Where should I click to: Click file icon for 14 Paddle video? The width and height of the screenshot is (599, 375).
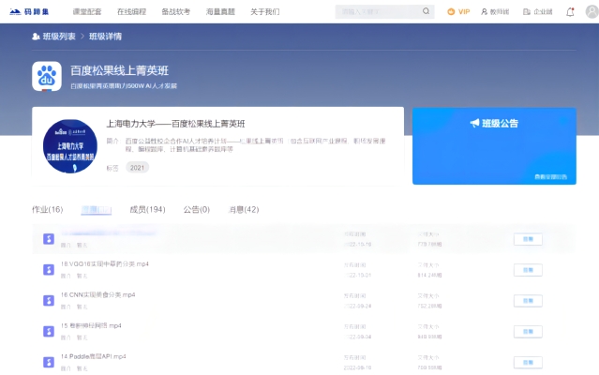[x=48, y=362]
